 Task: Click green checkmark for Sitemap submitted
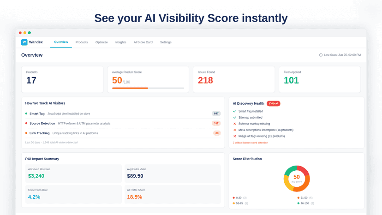[235, 118]
